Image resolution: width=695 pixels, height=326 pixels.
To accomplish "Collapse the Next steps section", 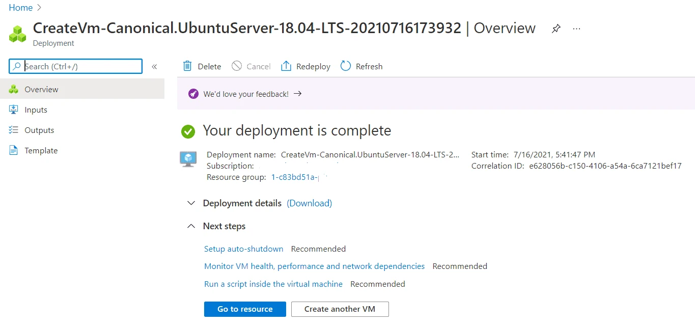I will (x=191, y=226).
